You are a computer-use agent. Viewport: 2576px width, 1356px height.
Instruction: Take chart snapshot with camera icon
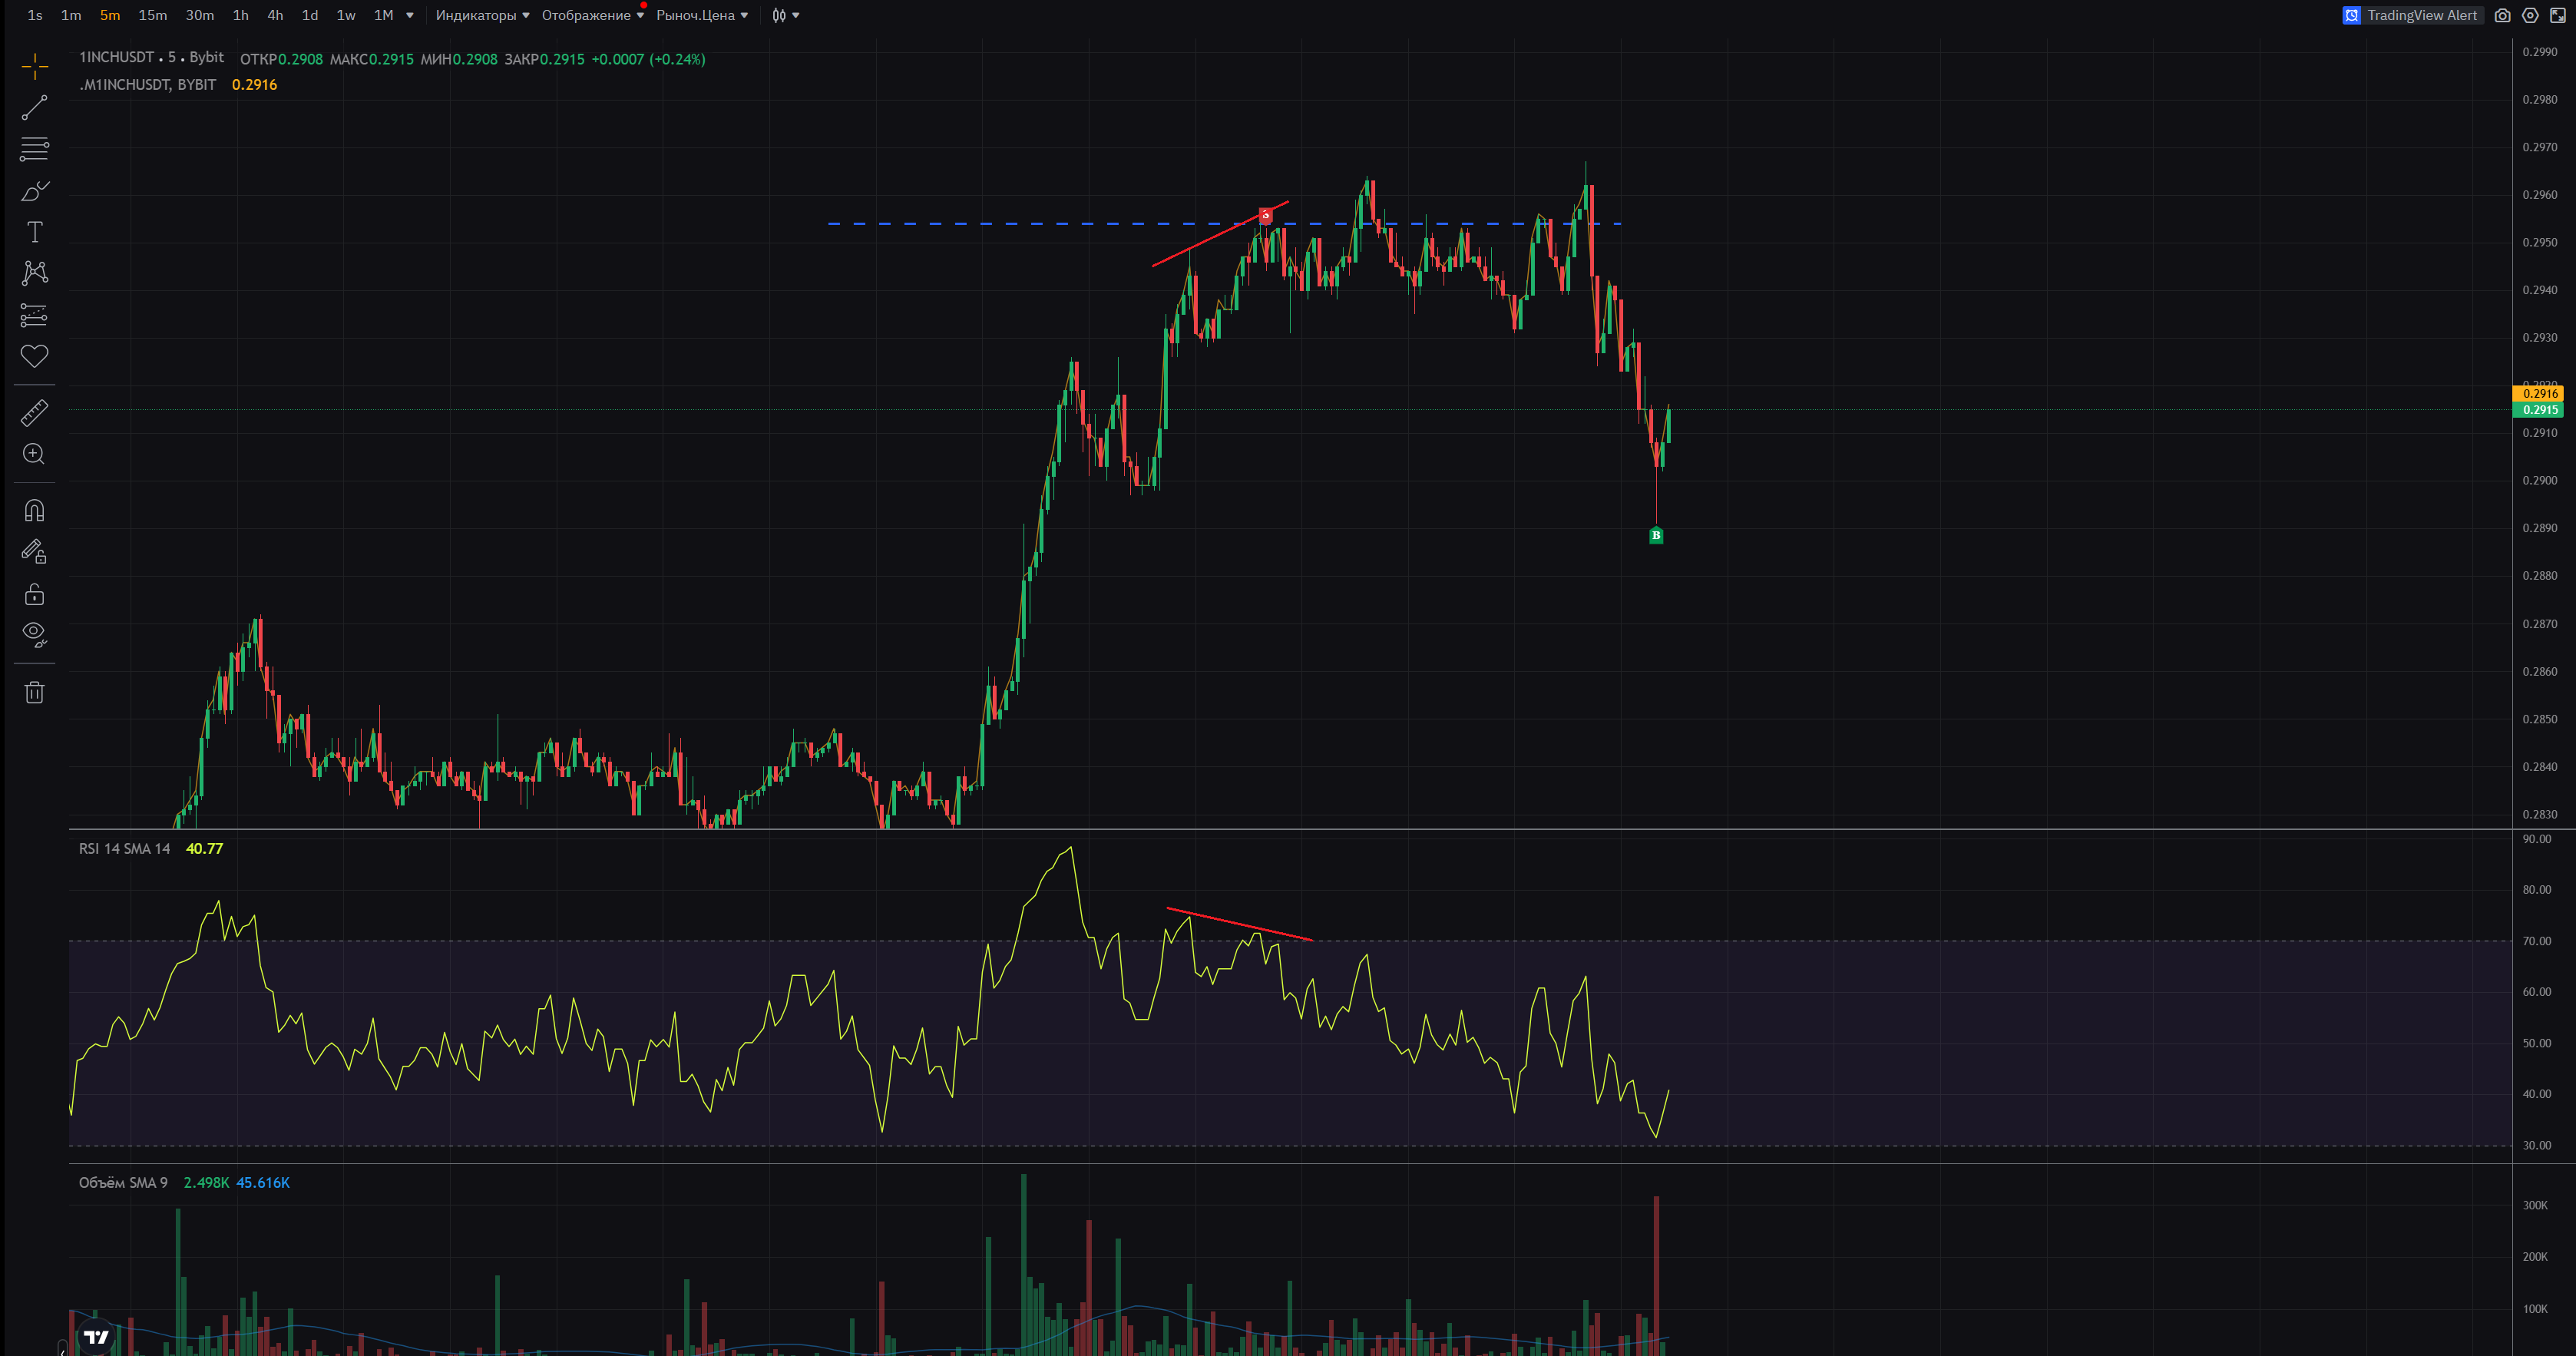point(2502,15)
